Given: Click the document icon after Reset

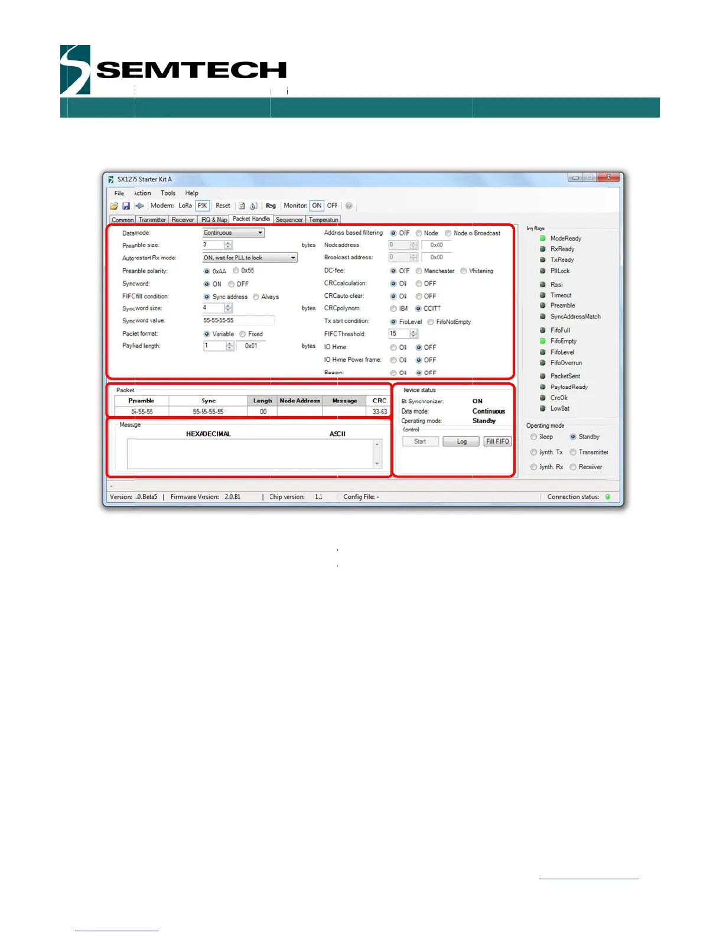Looking at the screenshot, I should tap(242, 206).
